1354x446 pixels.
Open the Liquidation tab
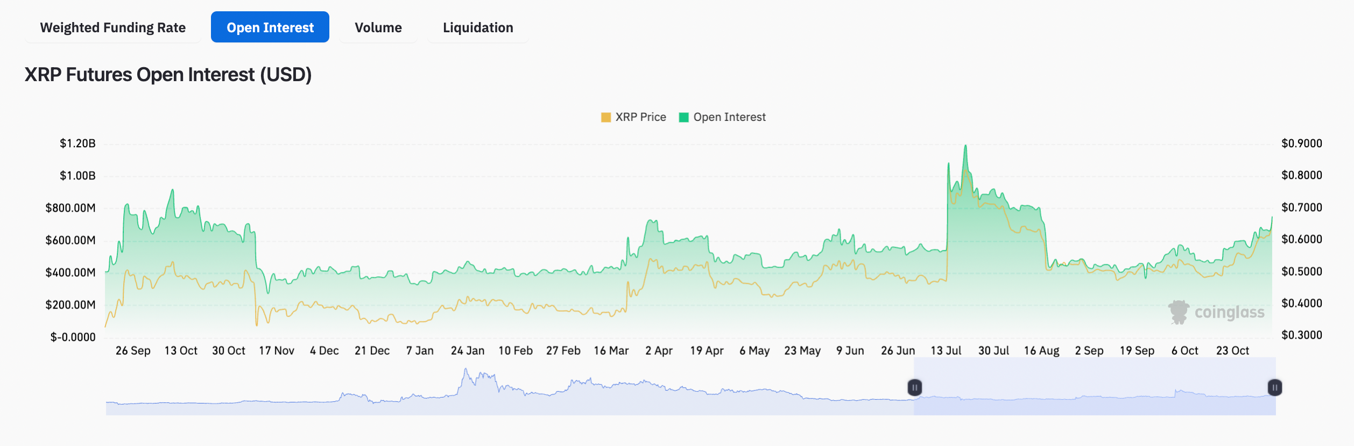[x=477, y=27]
